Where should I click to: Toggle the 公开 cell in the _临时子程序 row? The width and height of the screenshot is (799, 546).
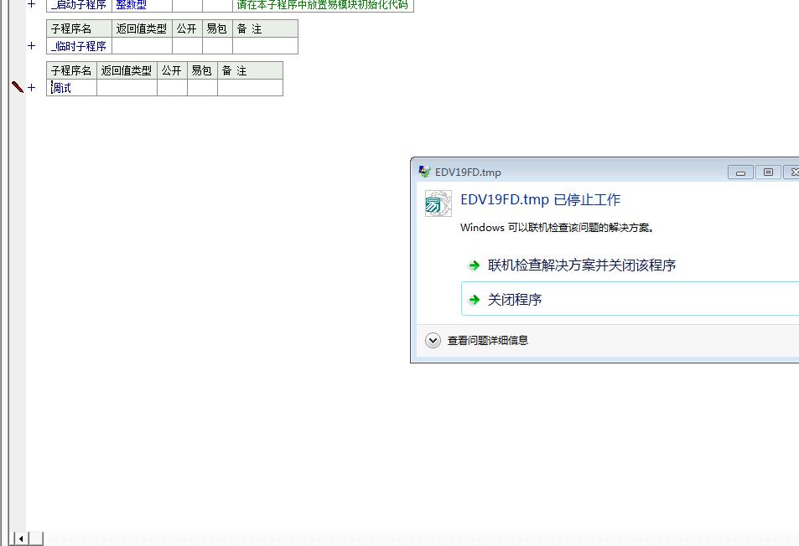click(x=187, y=46)
